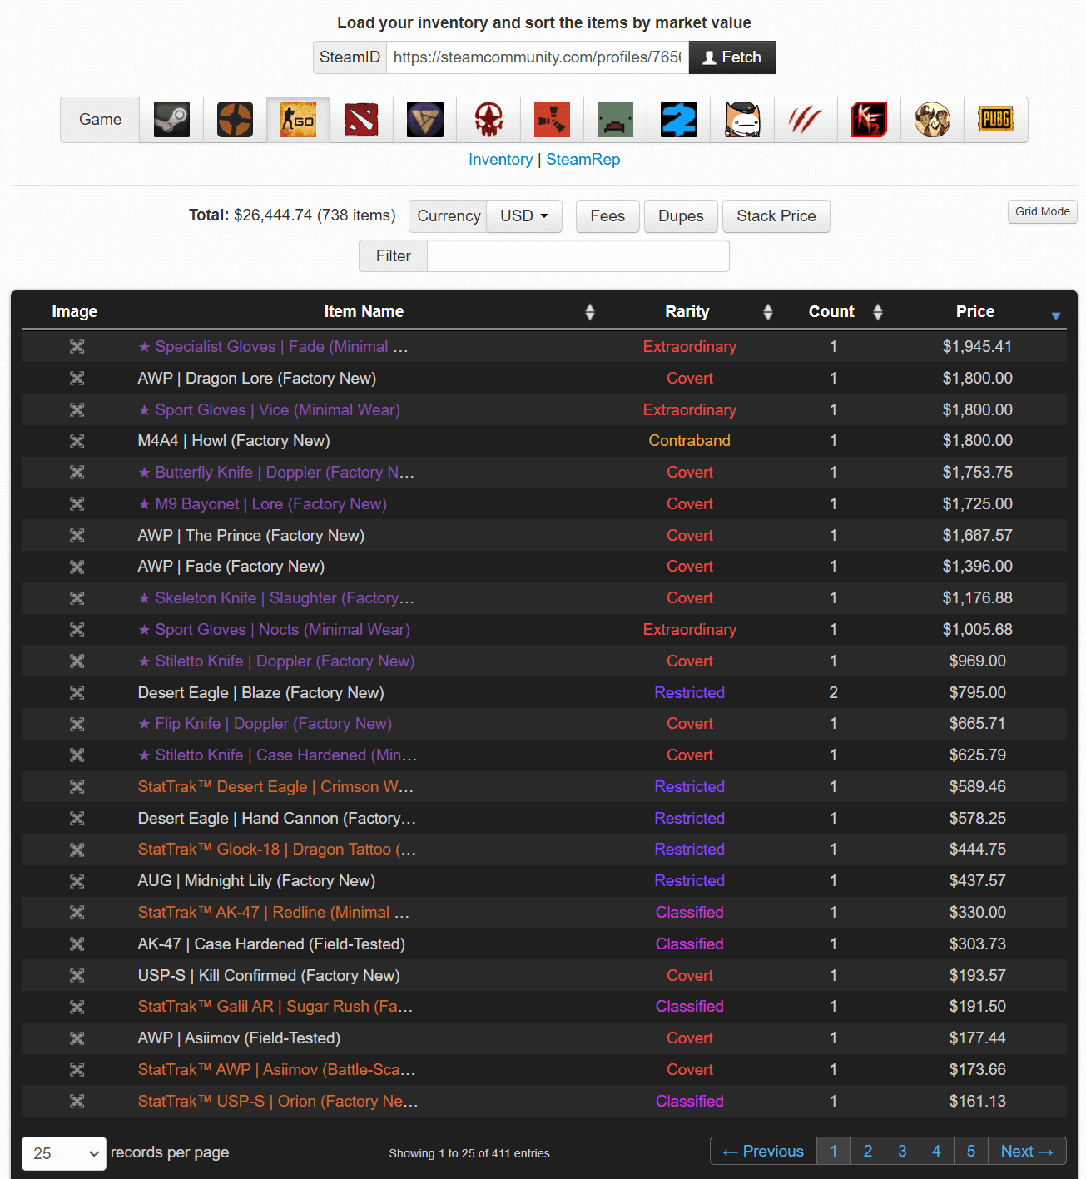Image resolution: width=1086 pixels, height=1179 pixels.
Task: Click the Fetch button
Action: [x=731, y=57]
